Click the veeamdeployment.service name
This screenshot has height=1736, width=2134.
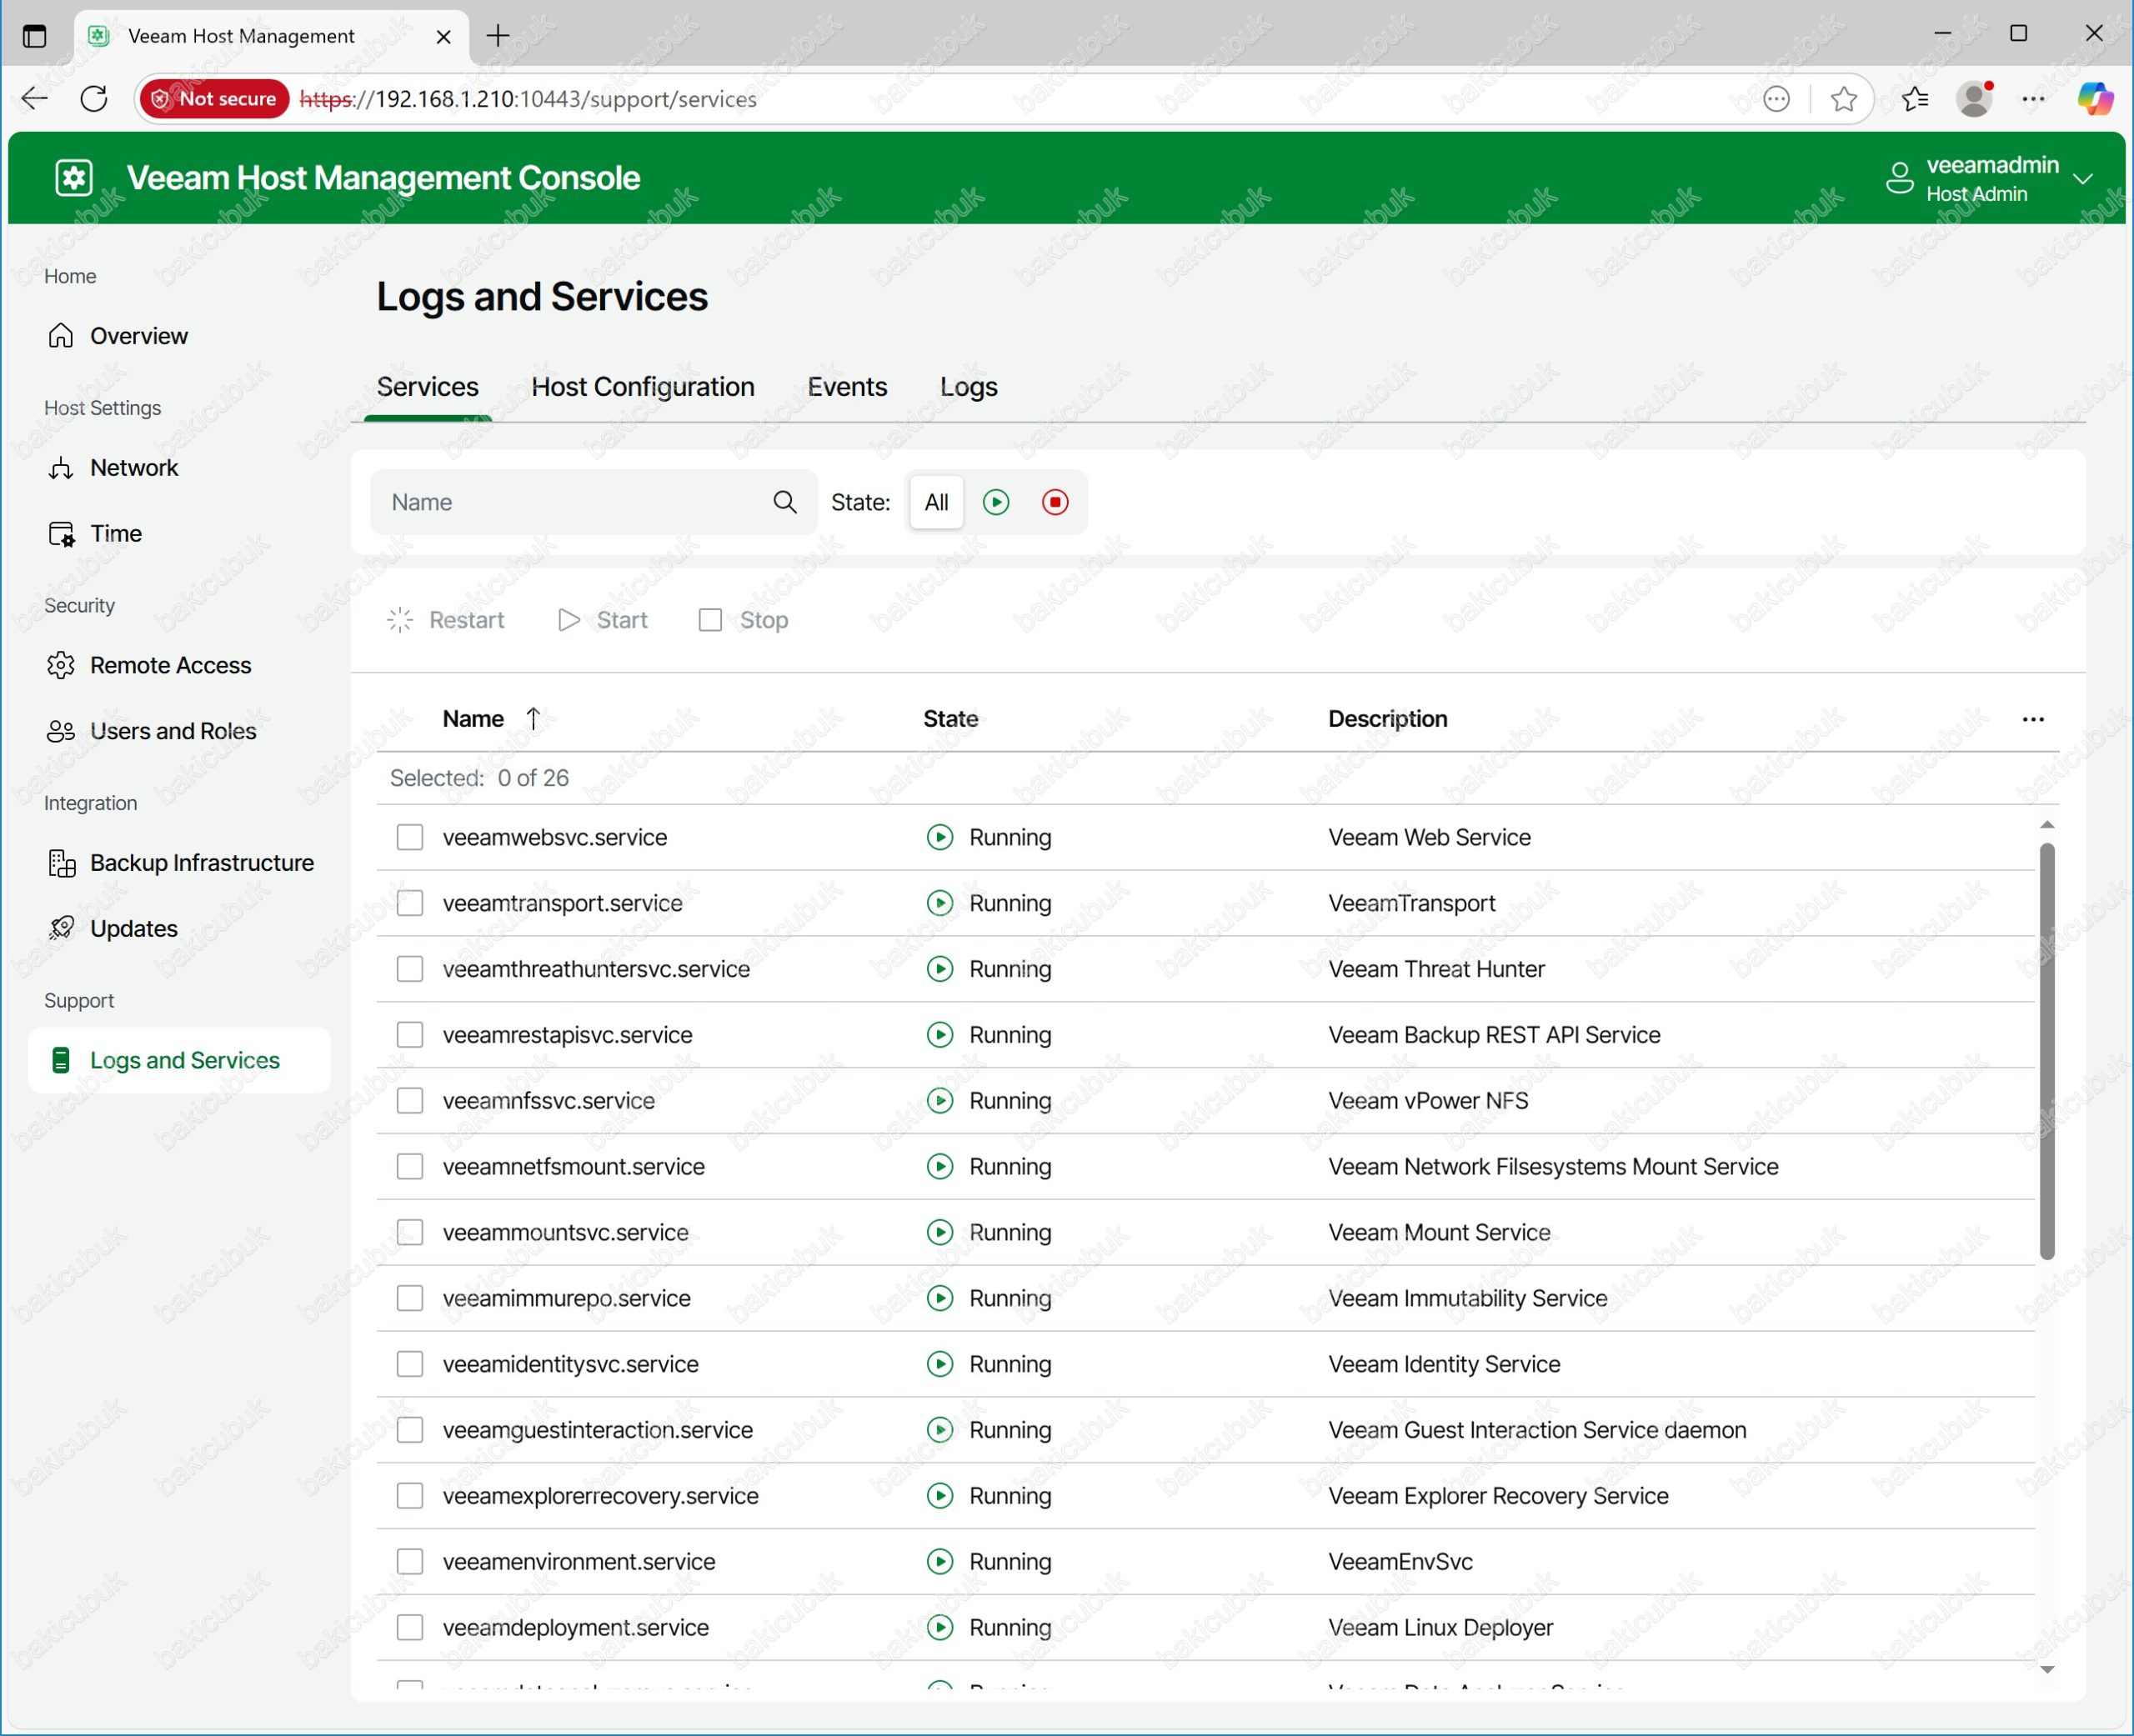[x=575, y=1628]
